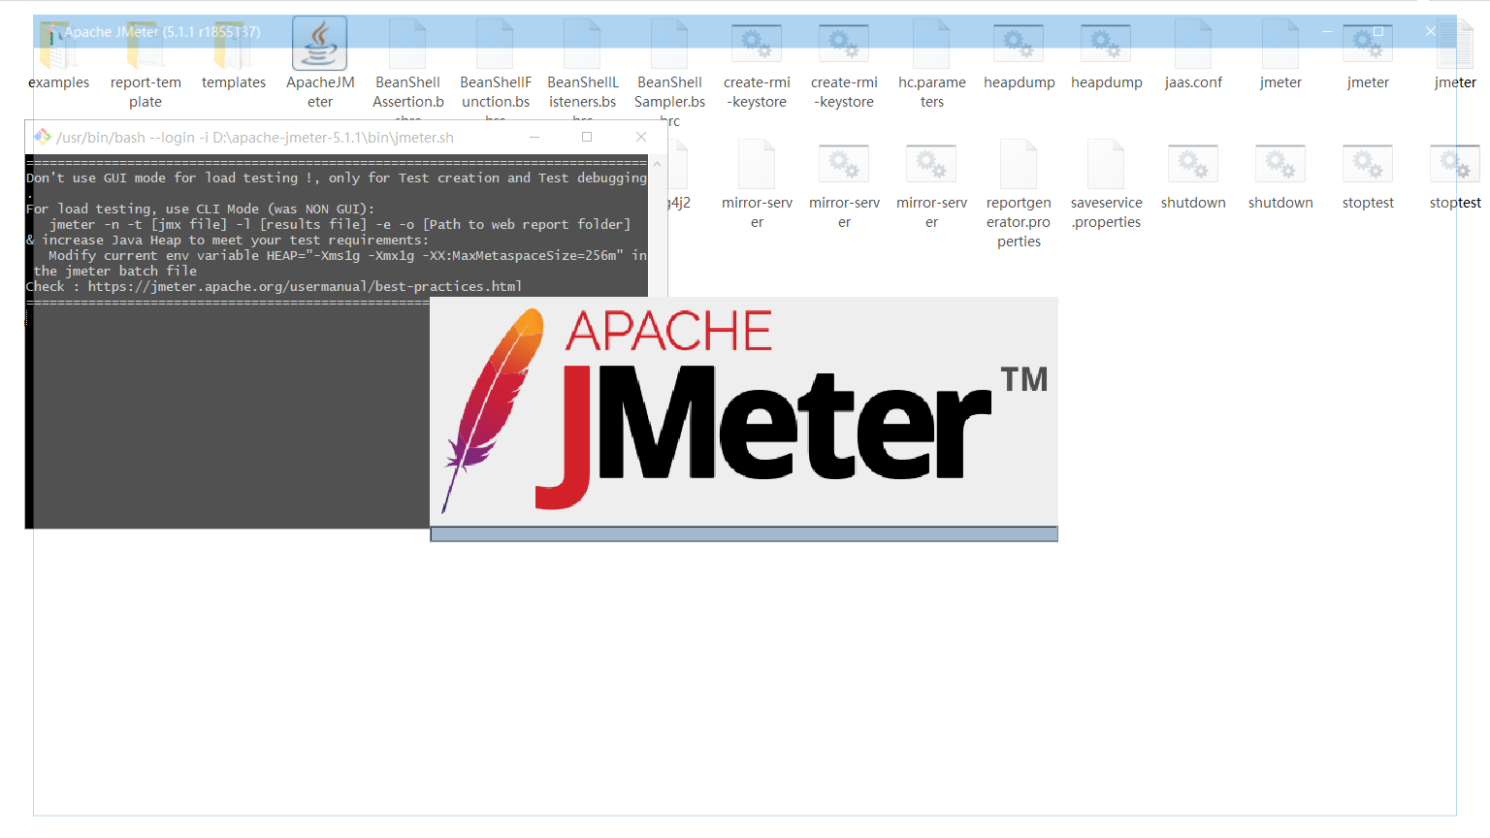Image resolution: width=1490 pixels, height=838 pixels.
Task: Select the jmeter file with gear icon
Action: (x=1368, y=56)
